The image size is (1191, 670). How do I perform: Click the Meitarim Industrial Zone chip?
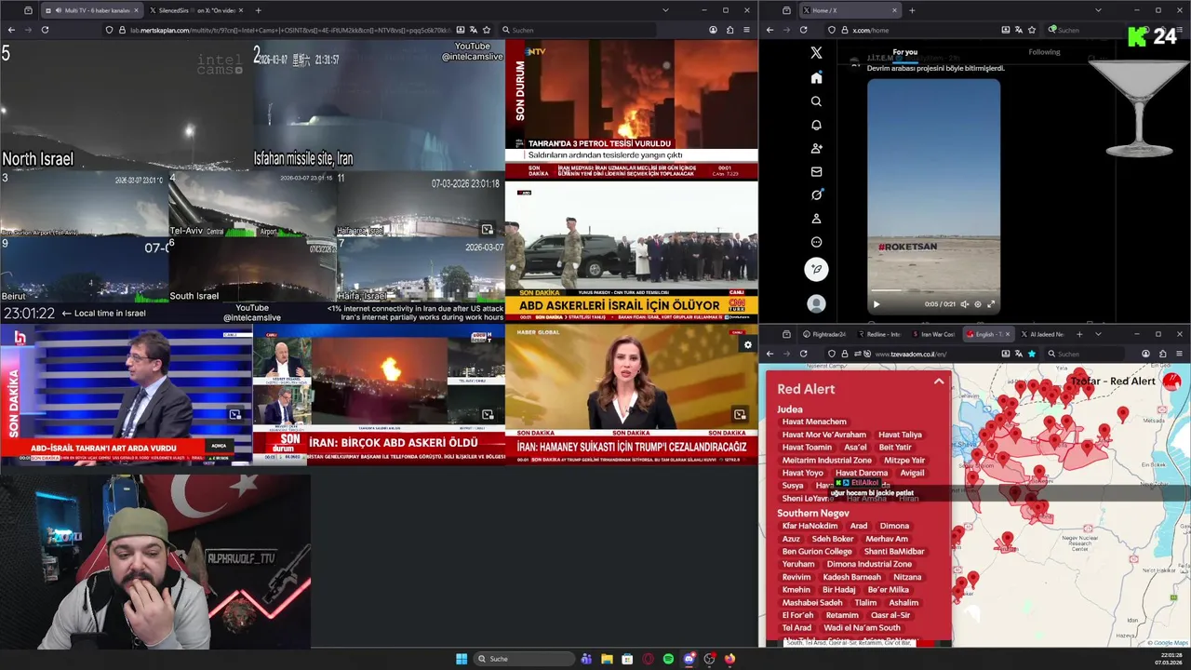[827, 460]
